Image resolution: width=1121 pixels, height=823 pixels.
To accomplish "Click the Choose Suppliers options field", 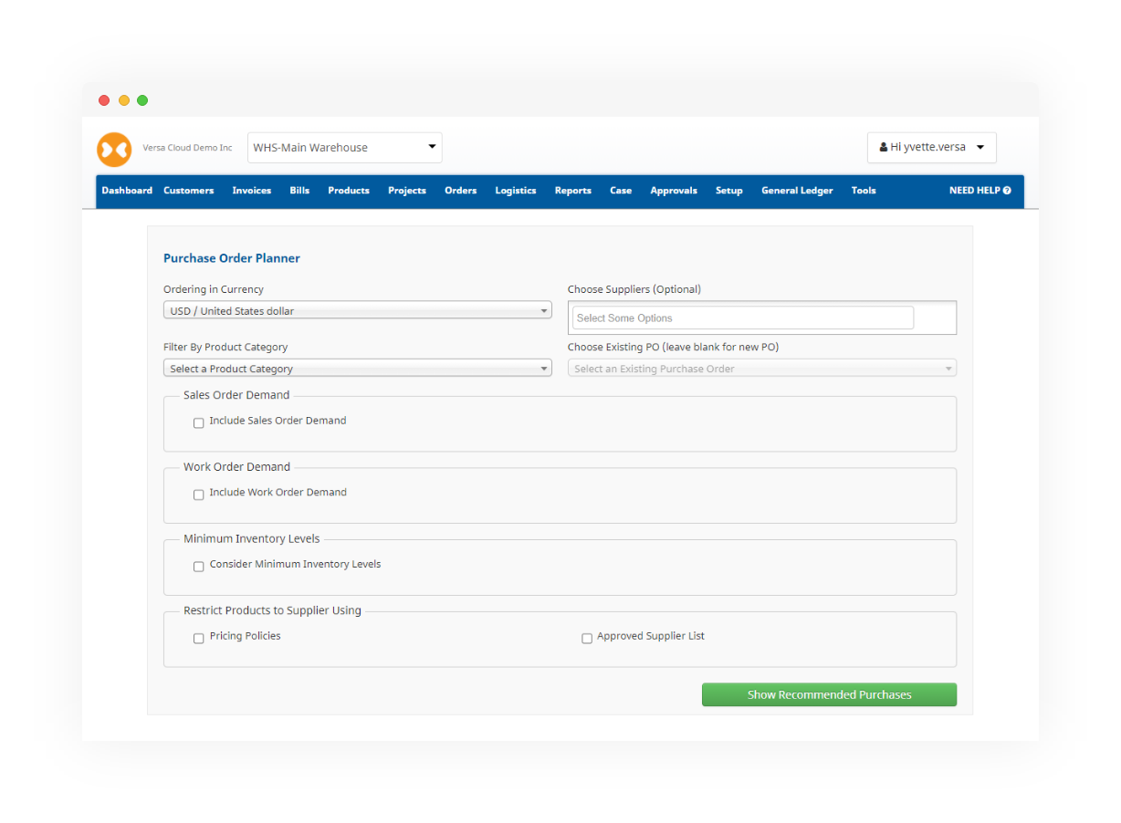I will click(743, 318).
